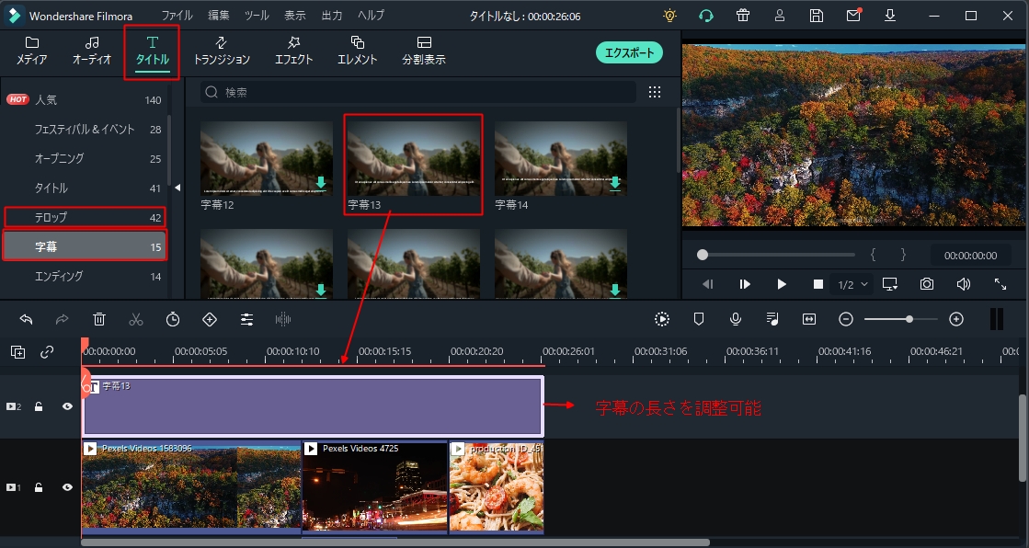Open the preview display monitor dropdown
The image size is (1029, 548).
890,284
